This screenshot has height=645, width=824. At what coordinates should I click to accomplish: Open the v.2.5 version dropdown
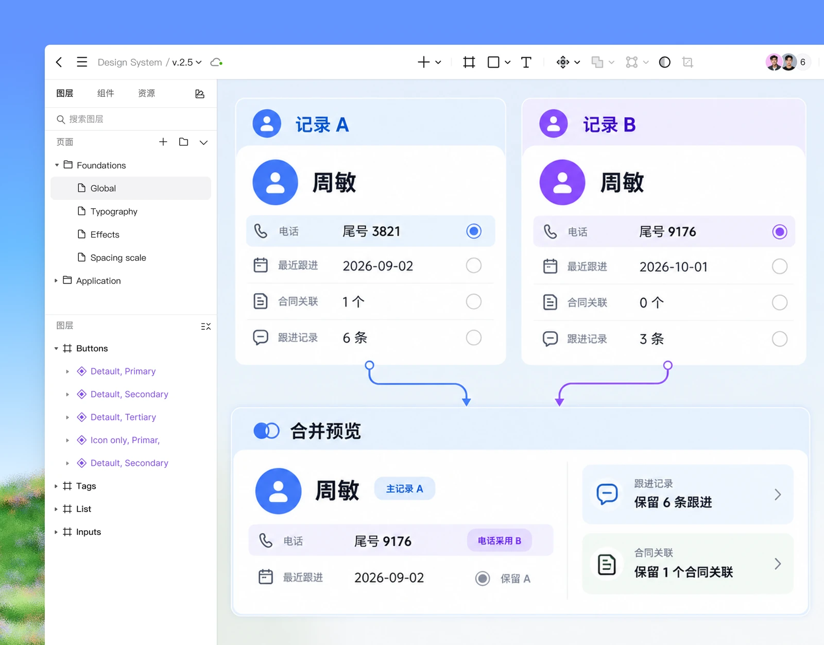pos(187,62)
